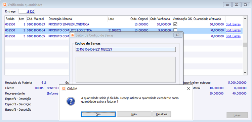Check the Verificação OK box for item 2
This screenshot has height=122, width=252.
(175, 30)
